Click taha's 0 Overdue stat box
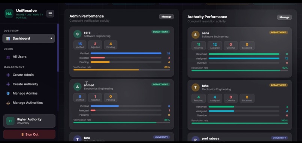302x143 pixels. coord(231,98)
